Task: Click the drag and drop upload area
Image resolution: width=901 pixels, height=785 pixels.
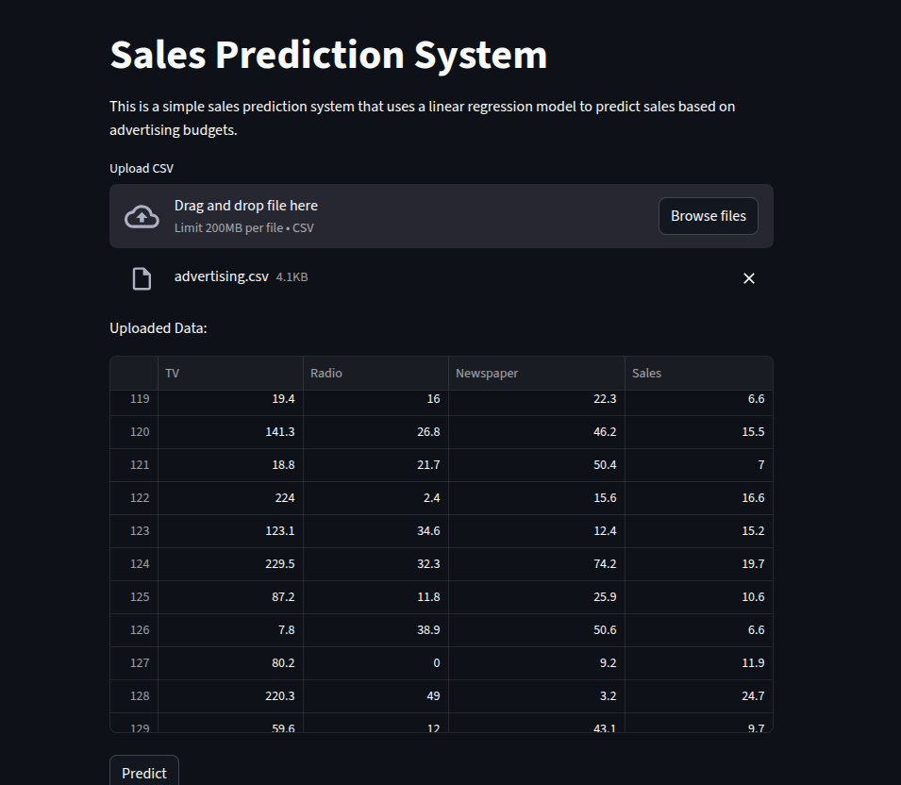Action: pyautogui.click(x=377, y=216)
